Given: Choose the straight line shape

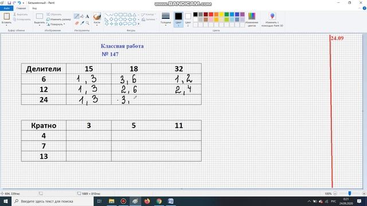Looking at the screenshot, I should point(107,15).
